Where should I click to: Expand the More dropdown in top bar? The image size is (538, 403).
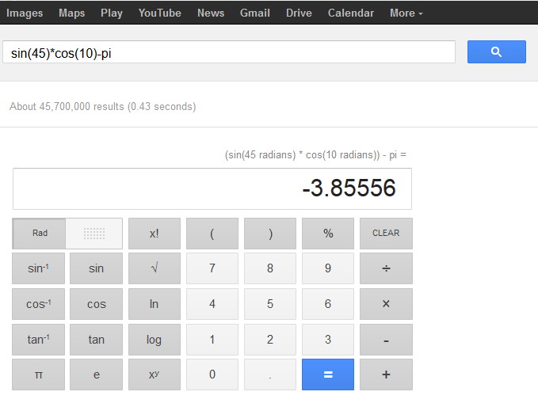pyautogui.click(x=406, y=13)
